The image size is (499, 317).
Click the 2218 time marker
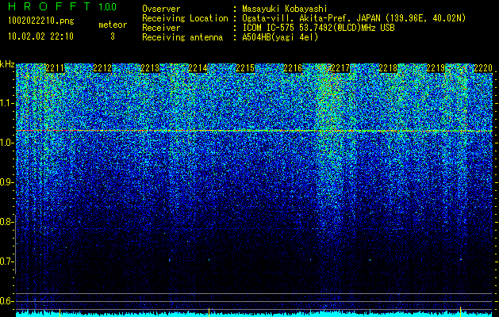tap(388, 68)
